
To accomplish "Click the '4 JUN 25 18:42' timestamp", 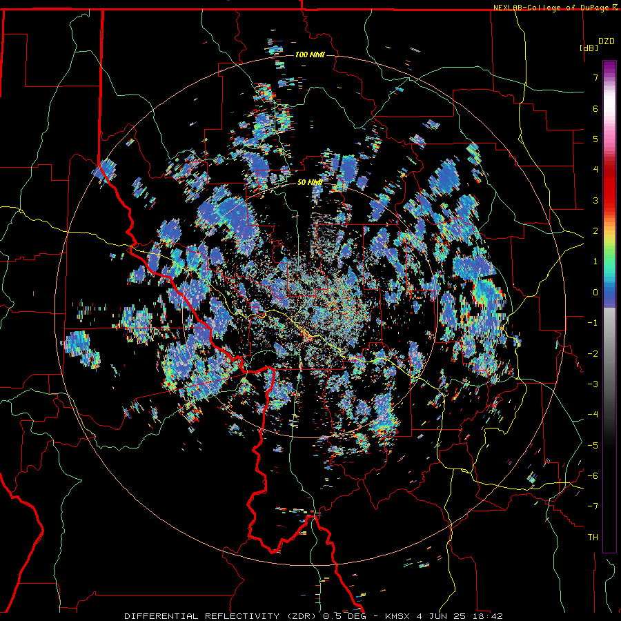I will coord(460,616).
